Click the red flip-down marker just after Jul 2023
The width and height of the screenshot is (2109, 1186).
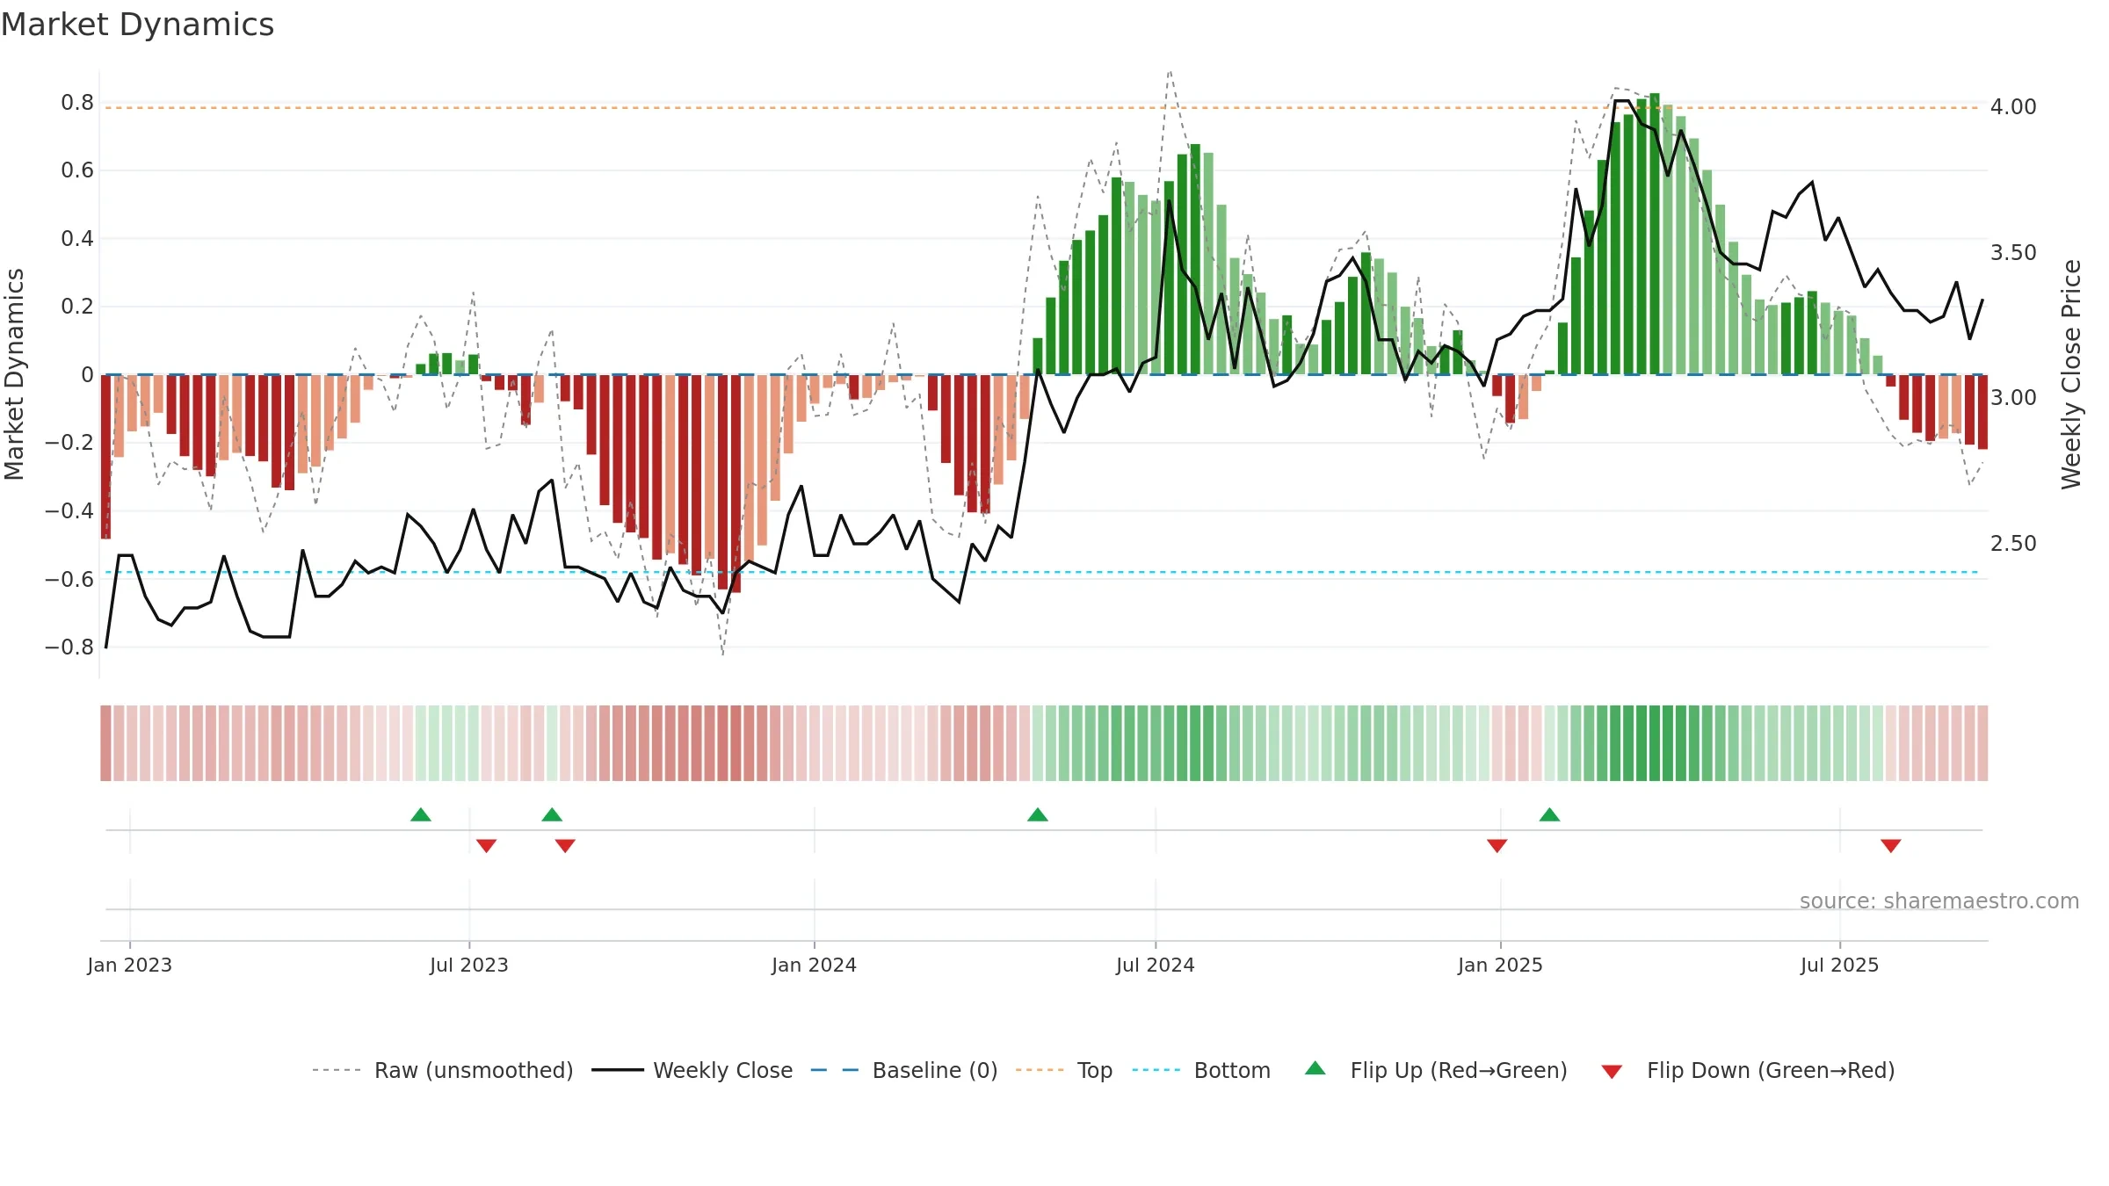(x=487, y=846)
